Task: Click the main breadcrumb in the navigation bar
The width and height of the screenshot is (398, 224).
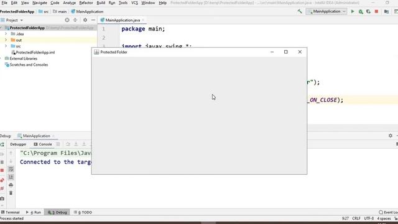Action: (60, 12)
